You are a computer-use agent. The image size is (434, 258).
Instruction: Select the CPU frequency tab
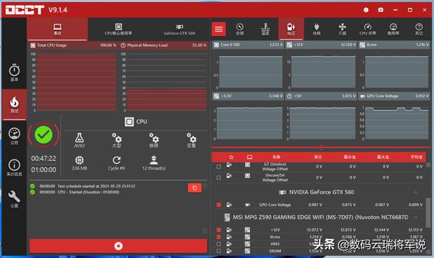click(x=368, y=29)
